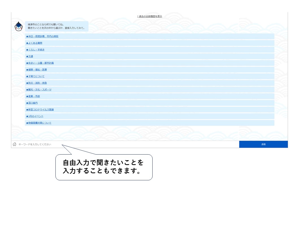Select くらし・手続き
The width and height of the screenshot is (299, 231).
[36, 50]
